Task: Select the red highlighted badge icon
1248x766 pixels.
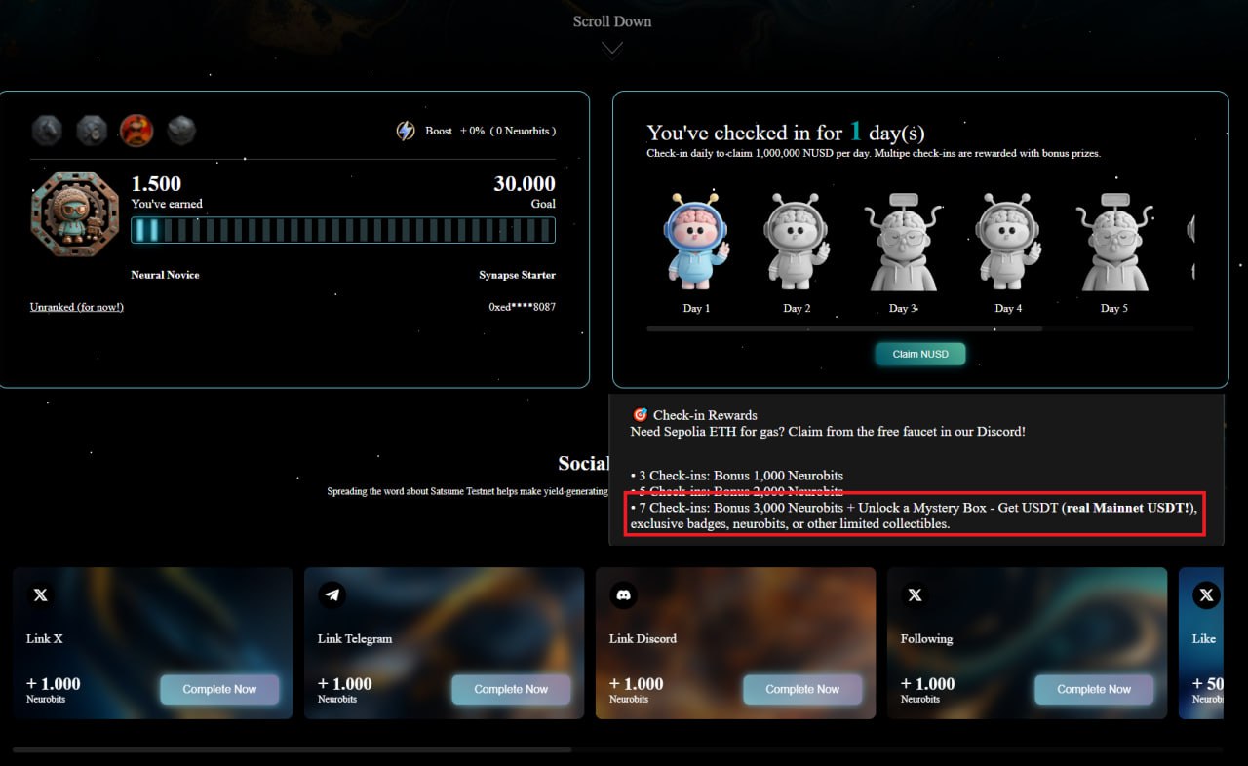Action: [136, 130]
